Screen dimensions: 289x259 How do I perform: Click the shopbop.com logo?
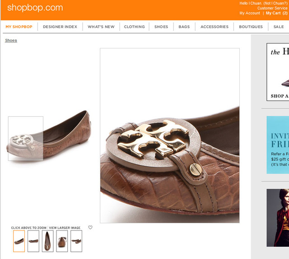35,8
